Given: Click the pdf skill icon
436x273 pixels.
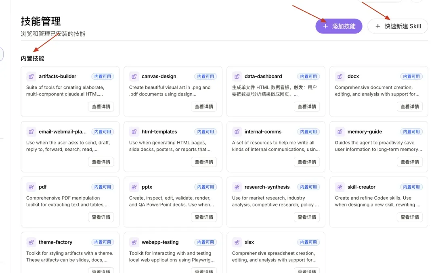Looking at the screenshot, I should point(31,187).
